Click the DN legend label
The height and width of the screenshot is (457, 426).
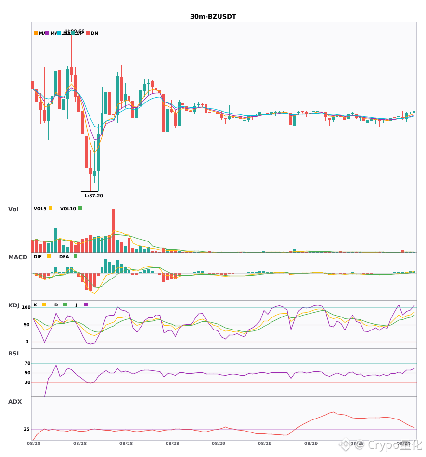click(x=94, y=33)
